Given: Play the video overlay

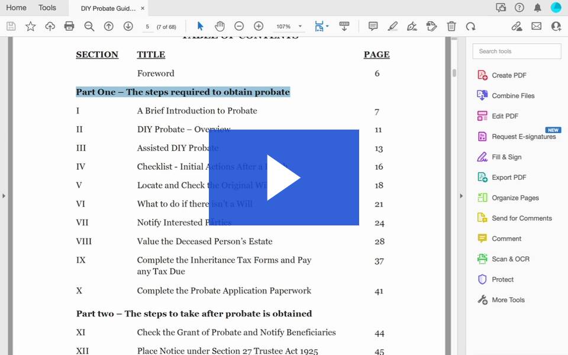Looking at the screenshot, I should coord(283,177).
